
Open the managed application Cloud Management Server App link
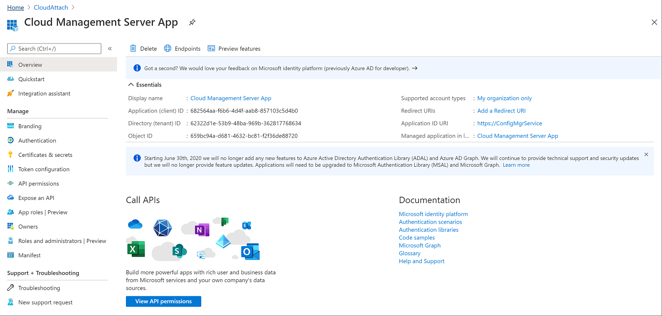click(x=518, y=136)
